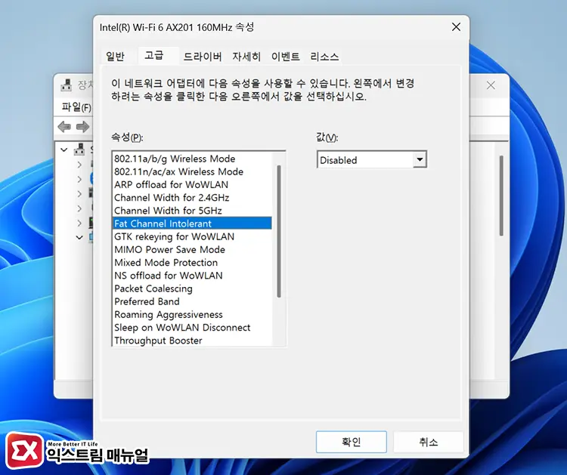The image size is (567, 475).
Task: Switch to the 고급 tab
Action: (x=154, y=56)
